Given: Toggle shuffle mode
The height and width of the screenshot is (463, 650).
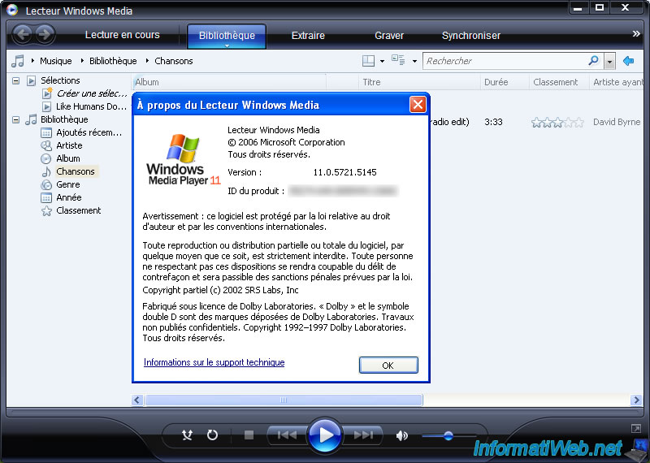Looking at the screenshot, I should [x=188, y=435].
